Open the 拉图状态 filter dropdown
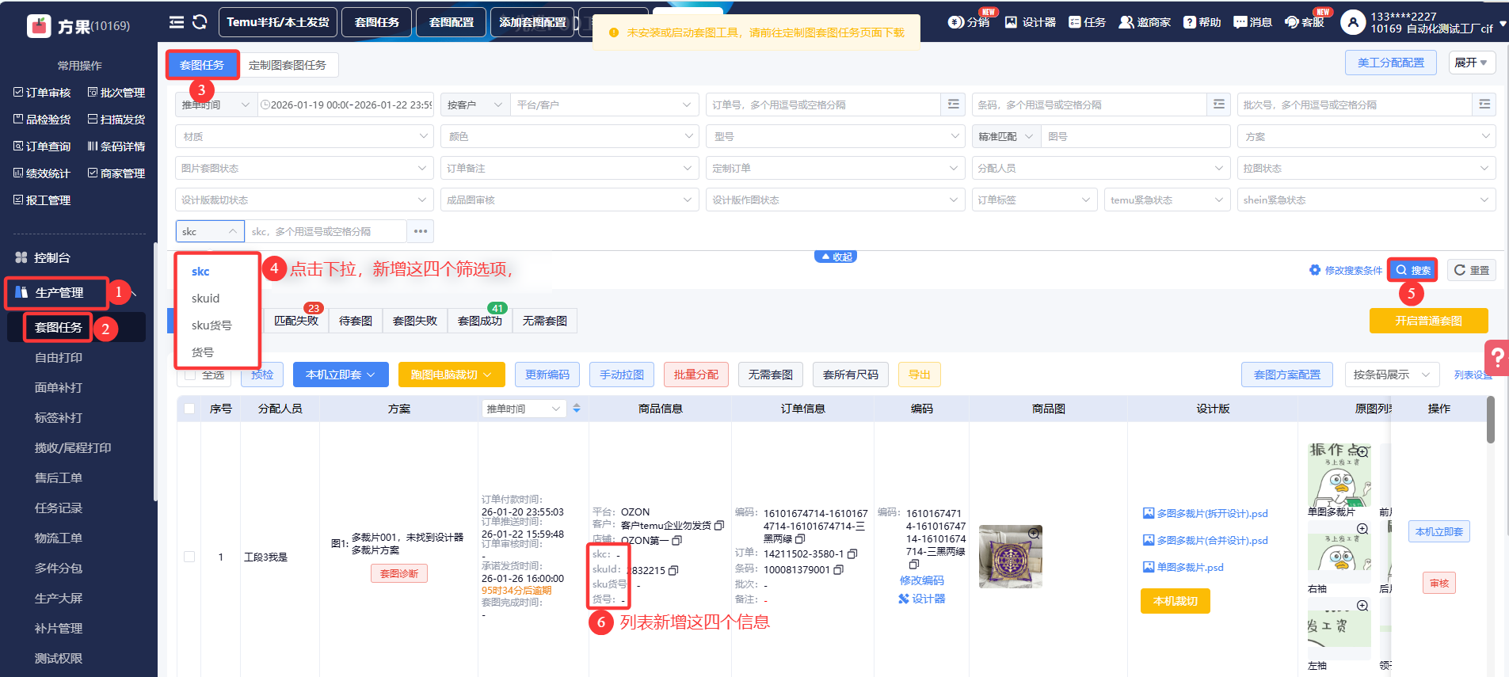The width and height of the screenshot is (1509, 677). click(x=1366, y=168)
